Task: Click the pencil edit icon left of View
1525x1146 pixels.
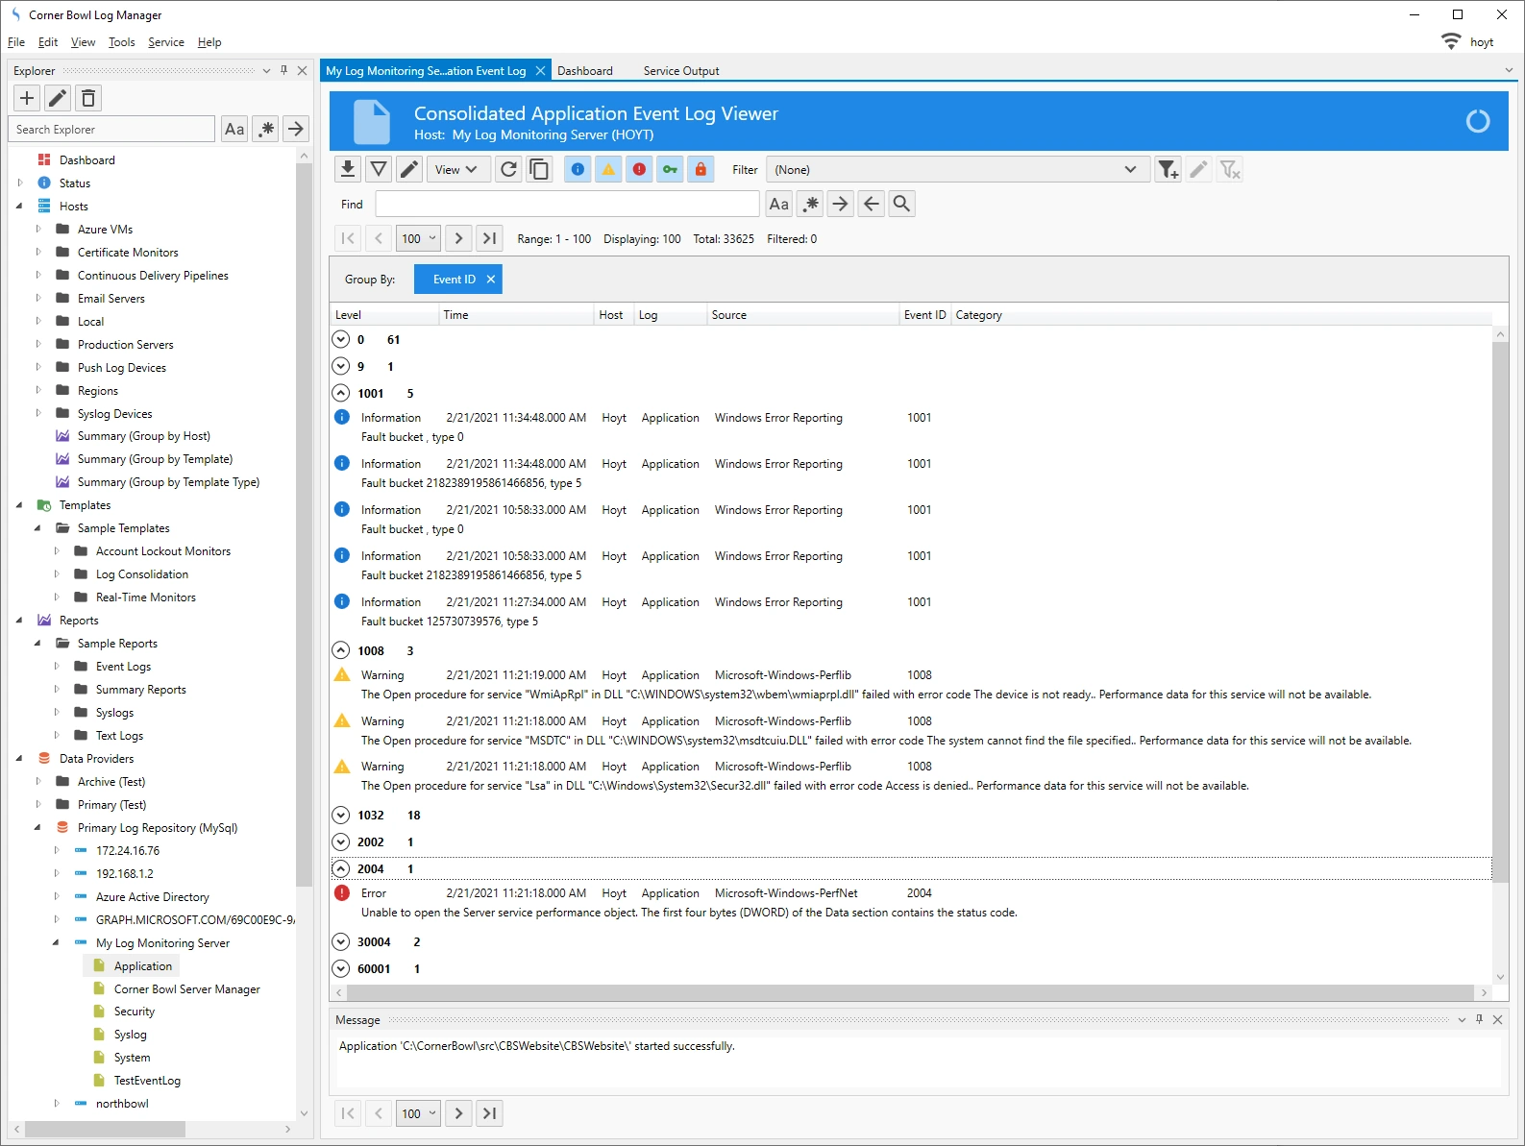Action: tap(409, 169)
